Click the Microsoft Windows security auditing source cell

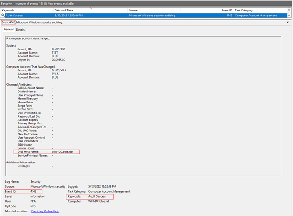[x=152, y=16]
